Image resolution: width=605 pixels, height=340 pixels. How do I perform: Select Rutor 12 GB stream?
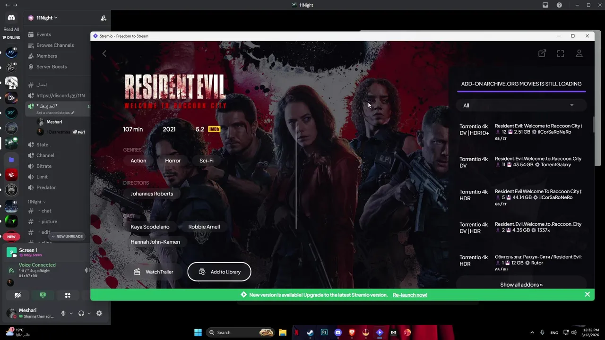pos(521,261)
